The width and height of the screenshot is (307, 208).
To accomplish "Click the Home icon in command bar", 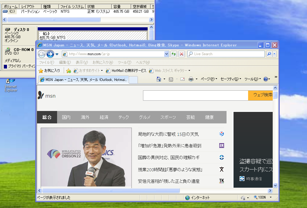I will [159, 79].
